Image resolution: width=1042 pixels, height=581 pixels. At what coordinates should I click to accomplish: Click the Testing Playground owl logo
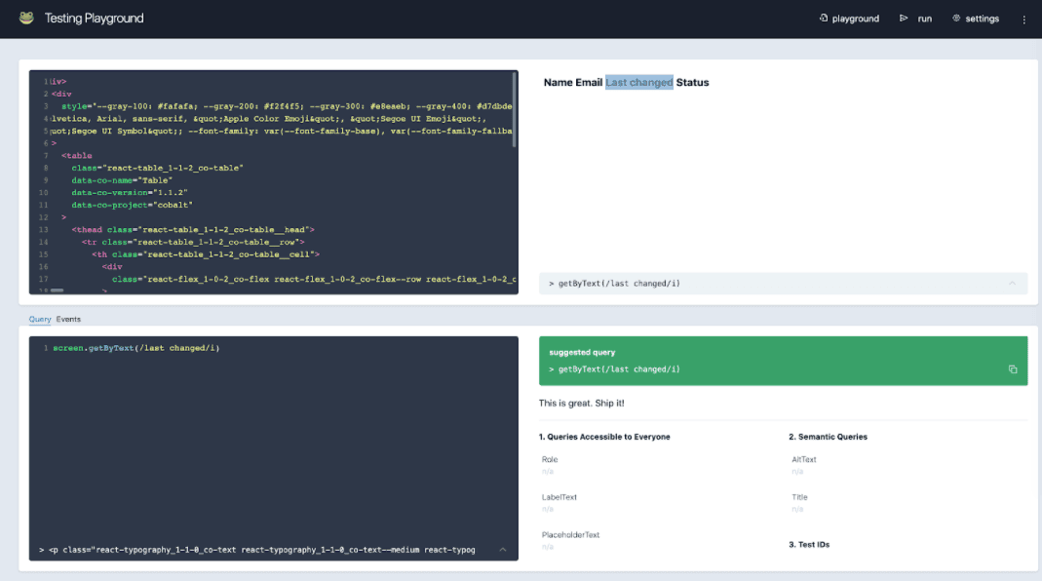27,18
